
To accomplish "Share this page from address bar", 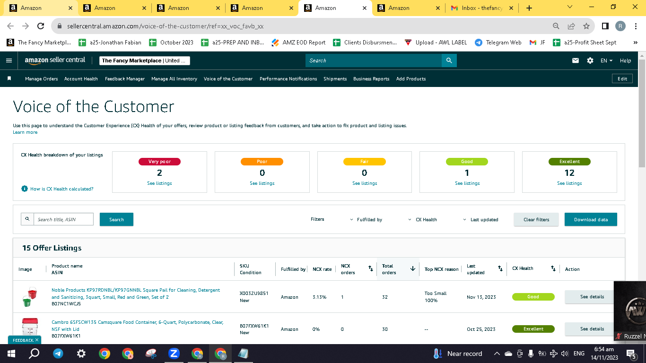I will 571,26.
